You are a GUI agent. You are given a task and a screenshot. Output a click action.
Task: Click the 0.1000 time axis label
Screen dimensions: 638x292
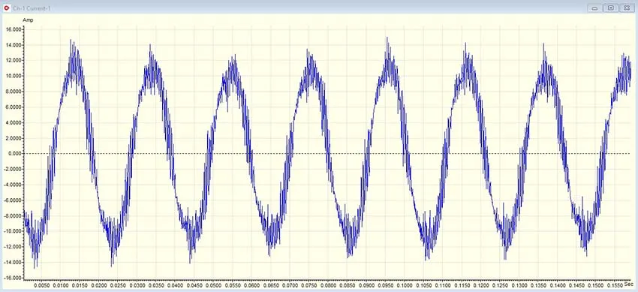coord(405,286)
